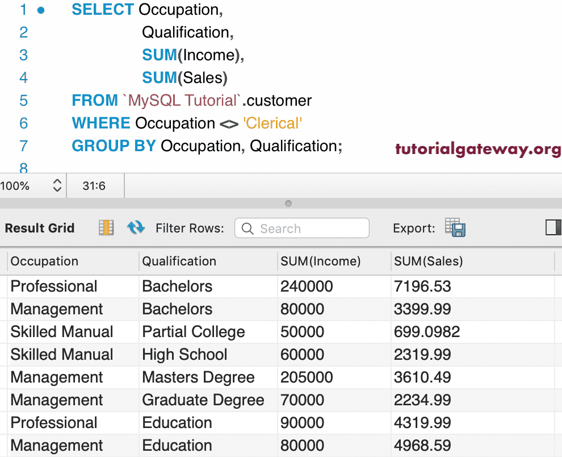Select the SELECT keyword on line 1

(102, 10)
